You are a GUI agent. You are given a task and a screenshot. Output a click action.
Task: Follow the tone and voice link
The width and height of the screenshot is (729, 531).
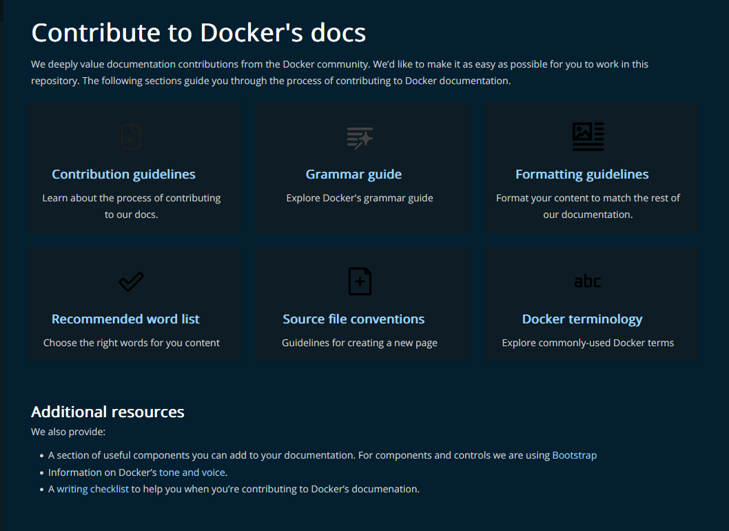tap(192, 472)
